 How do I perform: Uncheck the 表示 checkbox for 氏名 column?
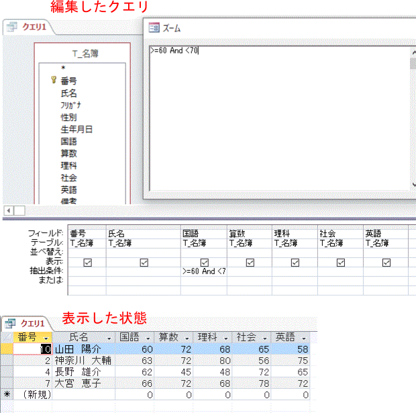[x=144, y=263]
